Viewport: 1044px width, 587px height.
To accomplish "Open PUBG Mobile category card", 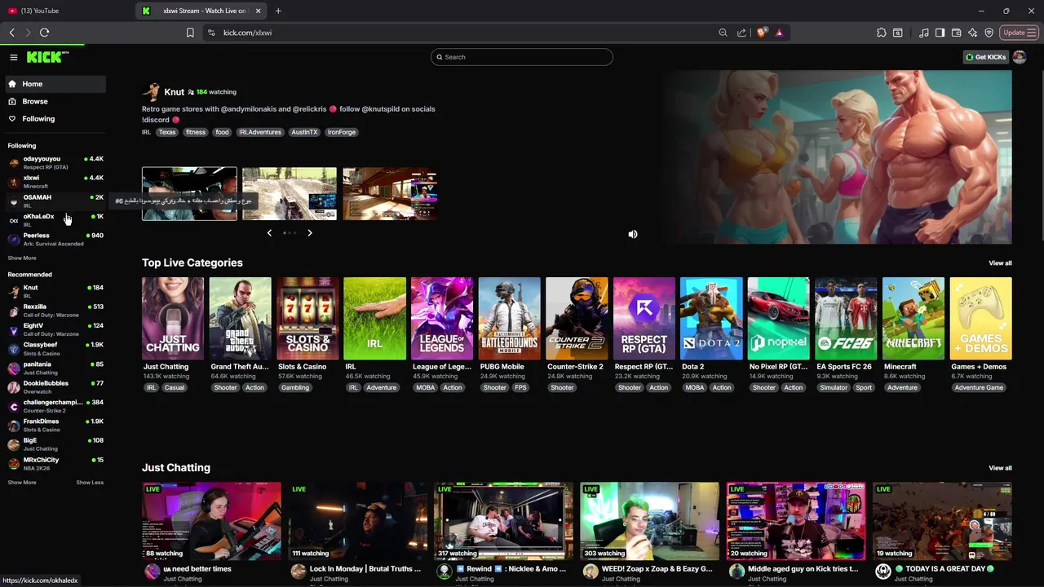I will pyautogui.click(x=510, y=319).
